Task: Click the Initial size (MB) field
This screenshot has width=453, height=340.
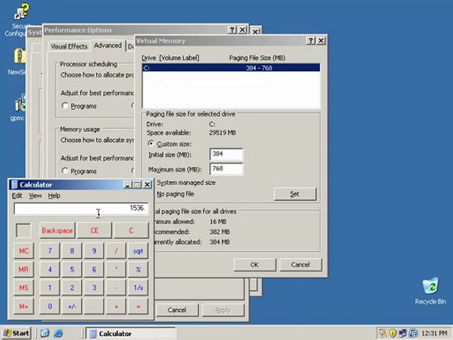Action: (x=226, y=154)
